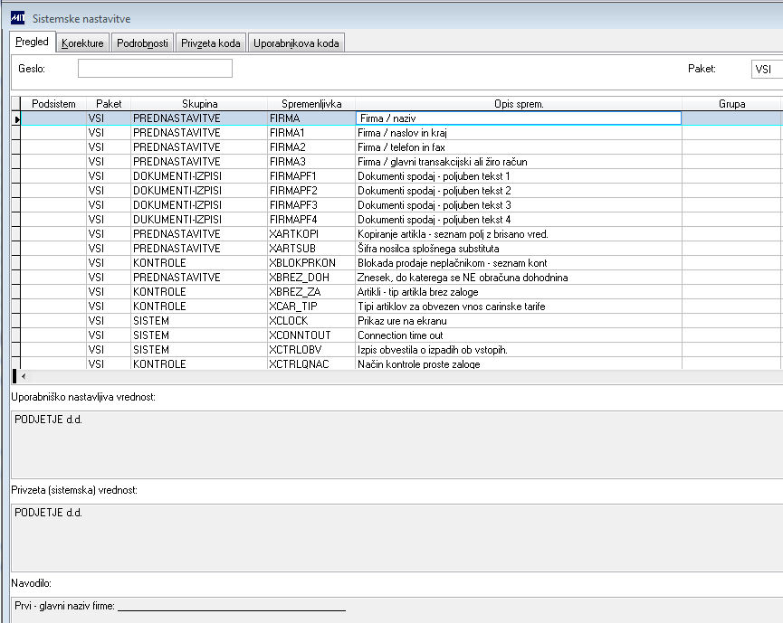This screenshot has width=783, height=623.
Task: Open the Korekture tab
Action: coord(82,43)
